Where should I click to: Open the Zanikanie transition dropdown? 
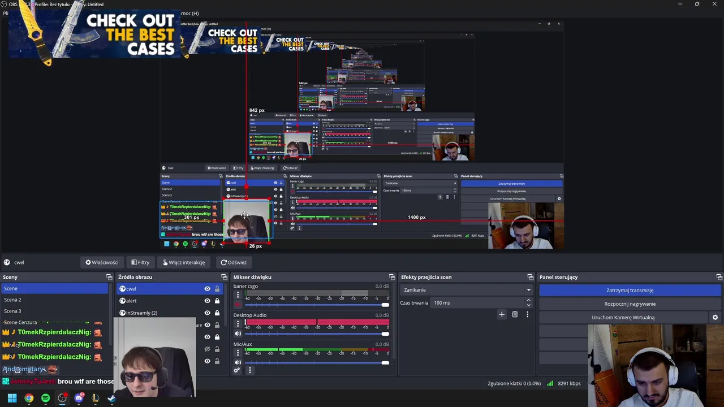point(466,290)
